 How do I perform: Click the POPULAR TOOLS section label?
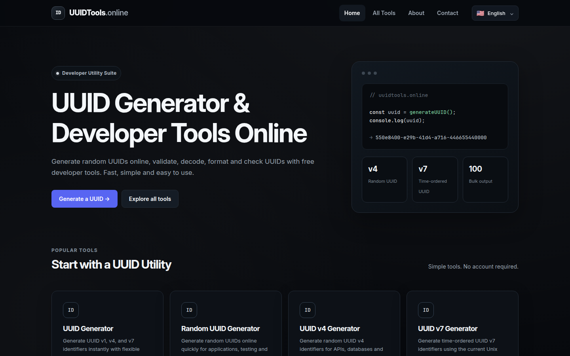74,250
